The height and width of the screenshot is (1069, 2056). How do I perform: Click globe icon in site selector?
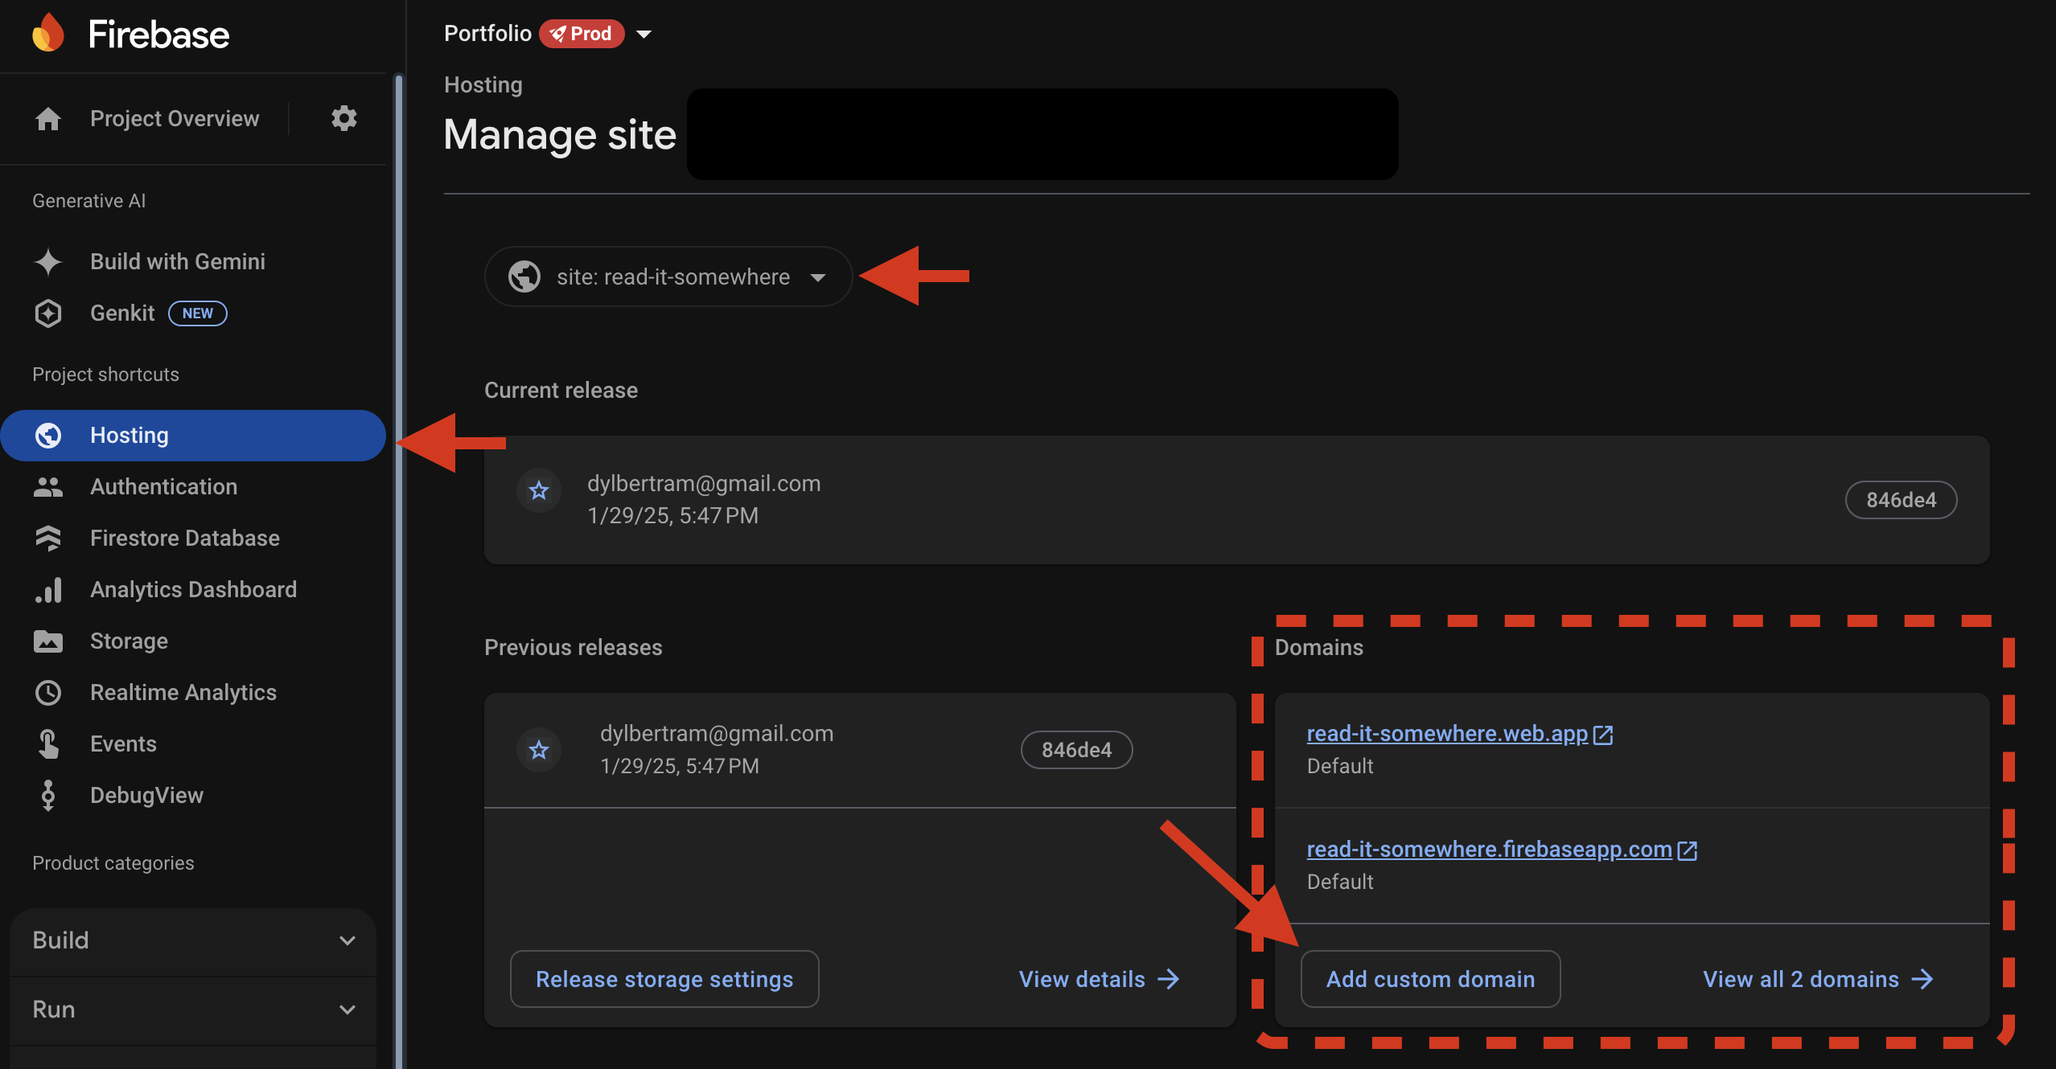524,276
